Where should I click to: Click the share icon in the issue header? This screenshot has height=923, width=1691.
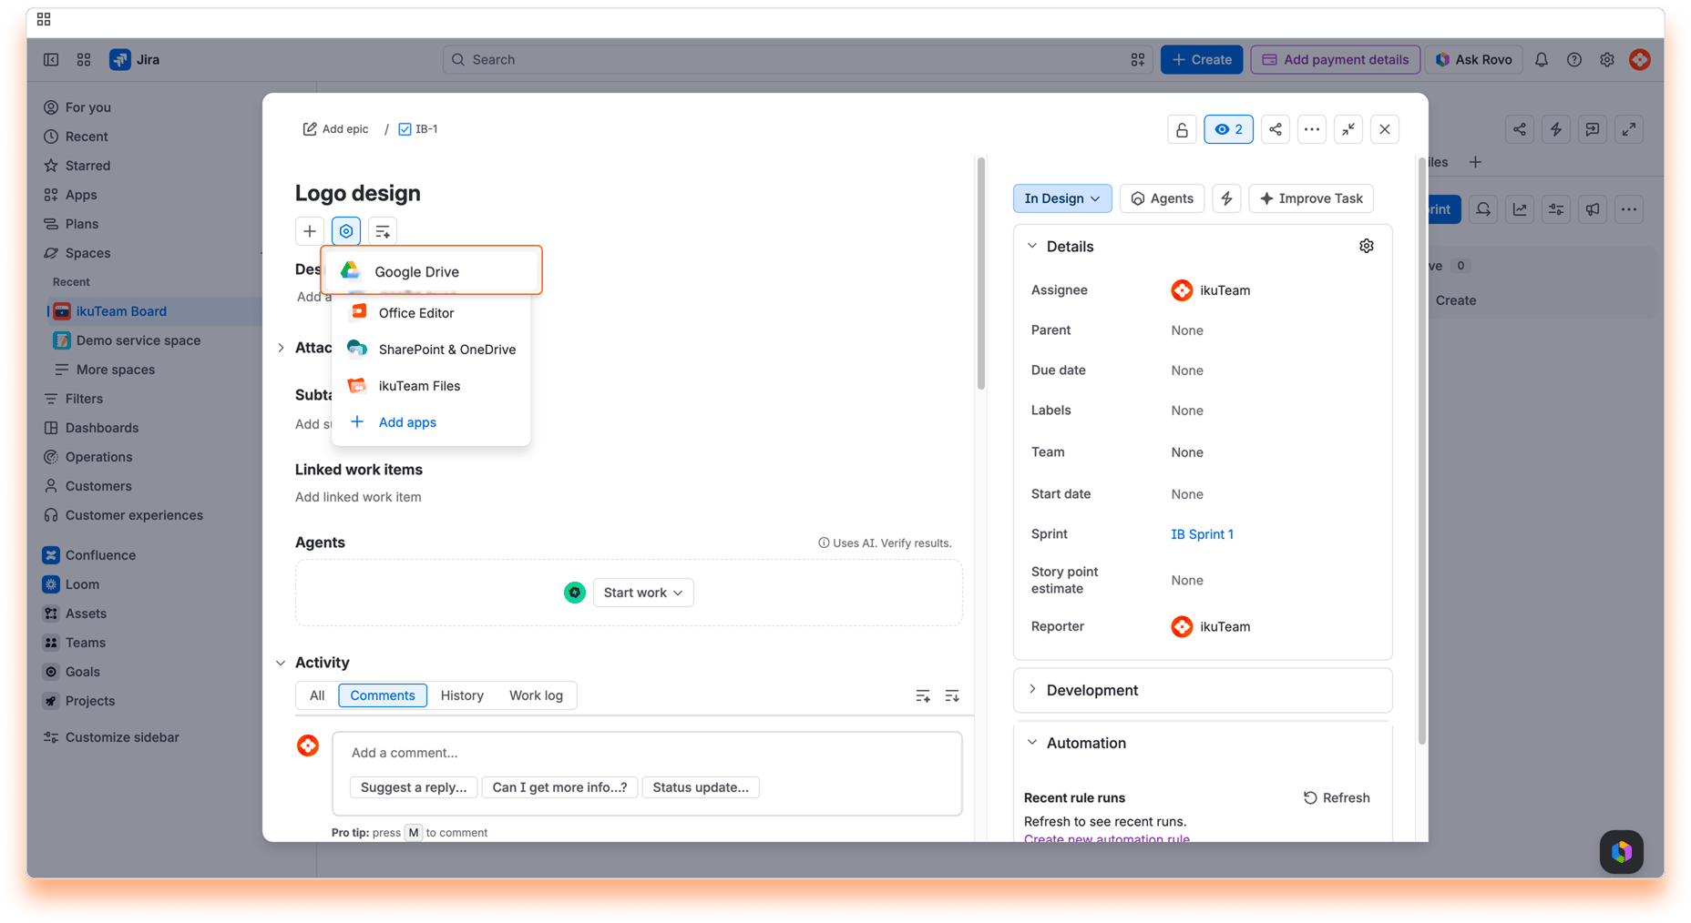pyautogui.click(x=1276, y=129)
